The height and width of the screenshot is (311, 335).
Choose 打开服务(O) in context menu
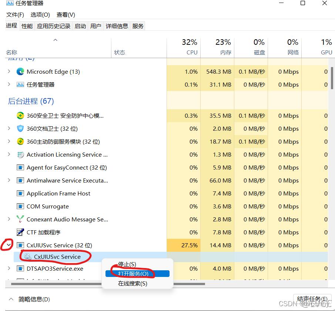coord(137,274)
